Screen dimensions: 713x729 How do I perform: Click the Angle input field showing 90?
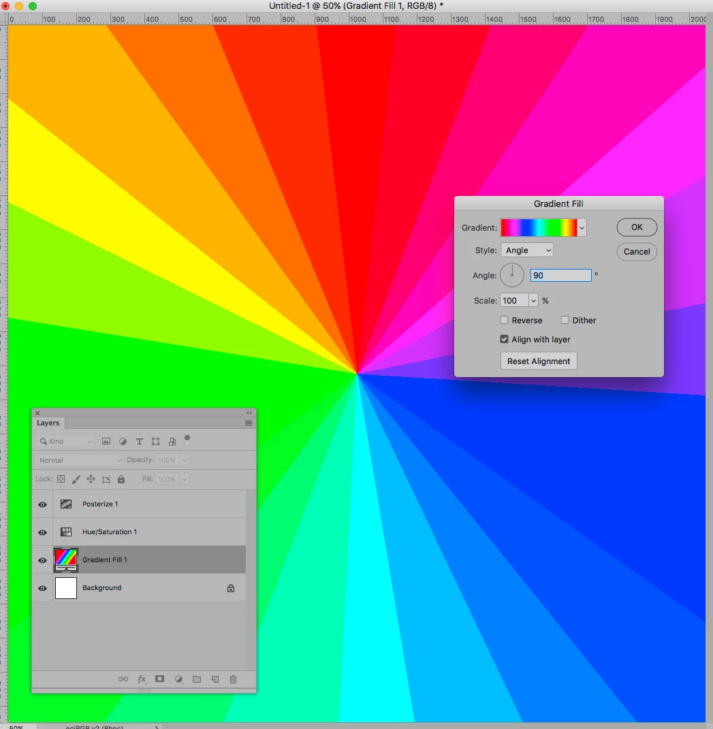point(561,275)
